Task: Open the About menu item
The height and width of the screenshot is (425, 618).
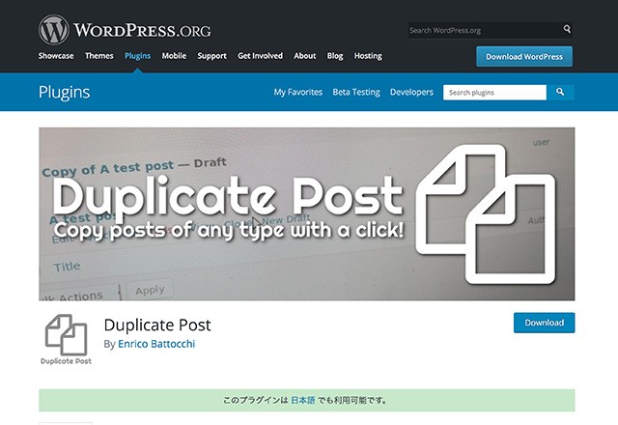Action: pos(305,56)
